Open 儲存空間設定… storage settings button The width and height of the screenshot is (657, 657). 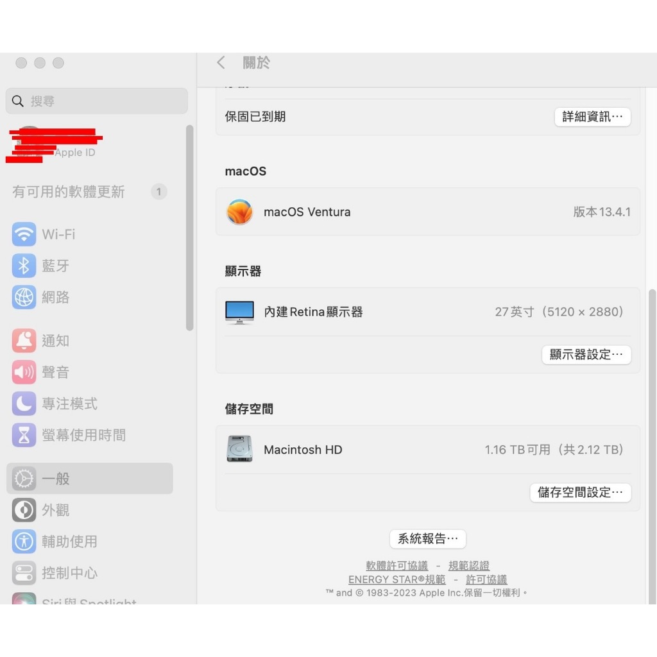coord(580,492)
